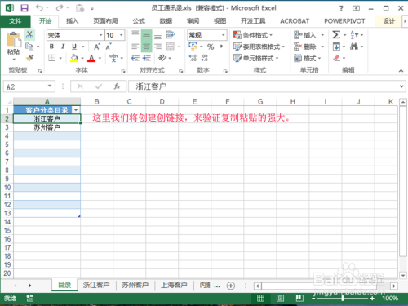Viewport: 408px width, 306px height.
Task: Click the Merge and Center icon
Action: (x=171, y=47)
